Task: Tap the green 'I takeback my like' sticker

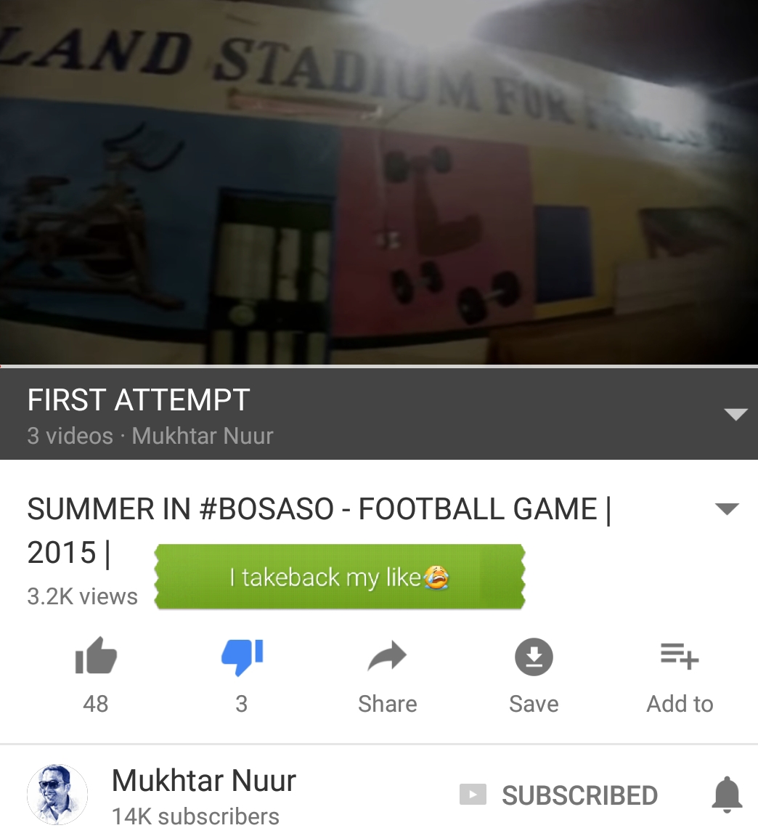Action: point(339,577)
